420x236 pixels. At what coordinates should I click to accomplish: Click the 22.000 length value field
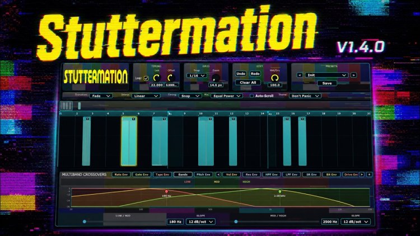(x=157, y=85)
